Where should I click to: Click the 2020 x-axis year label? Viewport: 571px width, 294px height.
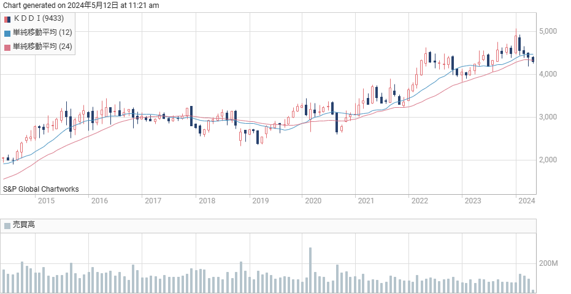coord(313,201)
